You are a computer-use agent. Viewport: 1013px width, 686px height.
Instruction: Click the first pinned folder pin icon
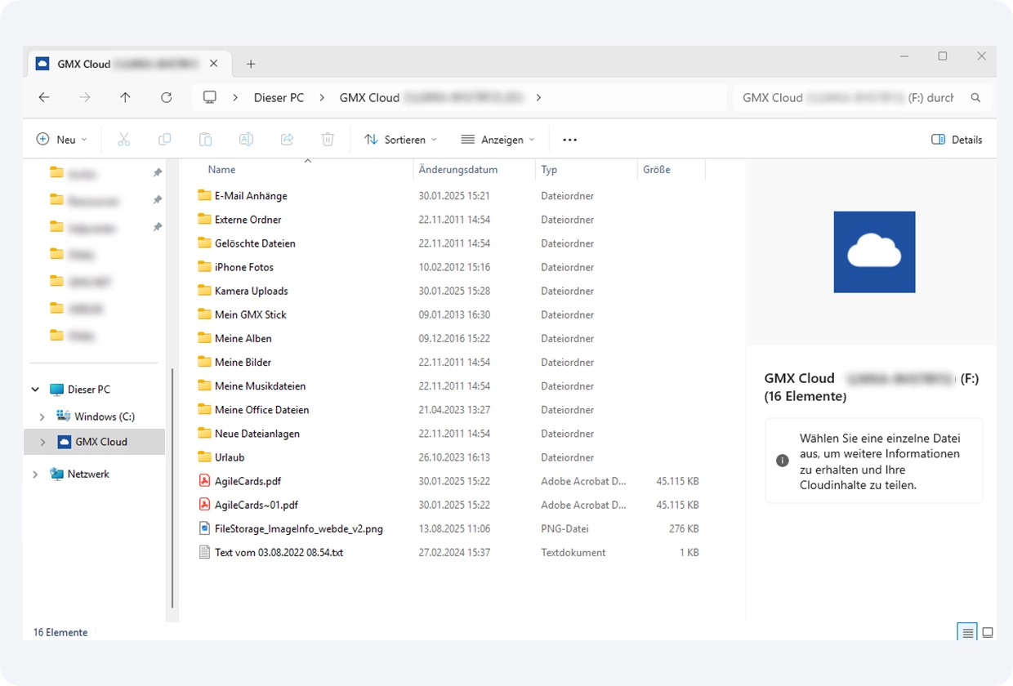[x=158, y=173]
